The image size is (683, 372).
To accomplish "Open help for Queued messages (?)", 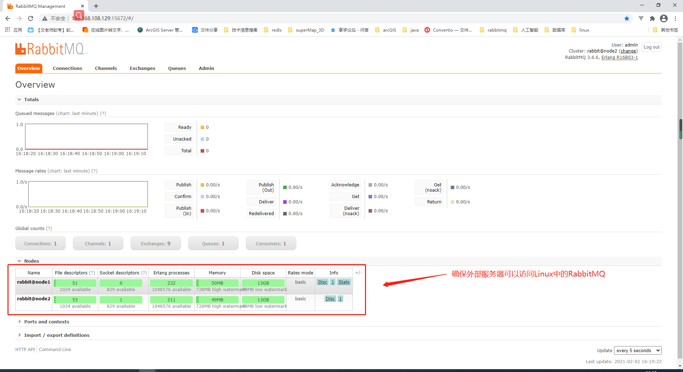I will pyautogui.click(x=103, y=114).
